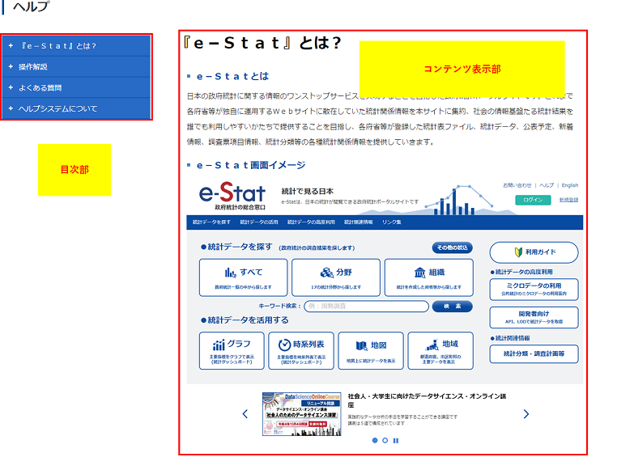617x457 pixels.
Task: Open 統計データを探す navigation tab
Action: (x=211, y=222)
